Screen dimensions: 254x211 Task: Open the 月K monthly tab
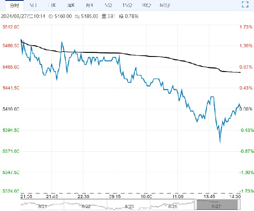click(x=89, y=5)
